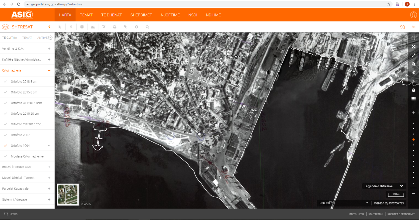Switch to the TË GJITHA tab
419x220 pixels.
[10, 38]
